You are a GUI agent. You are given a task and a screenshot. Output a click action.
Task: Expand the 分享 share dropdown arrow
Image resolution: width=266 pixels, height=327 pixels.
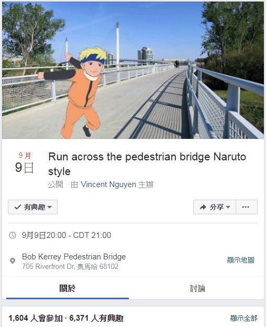(228, 207)
